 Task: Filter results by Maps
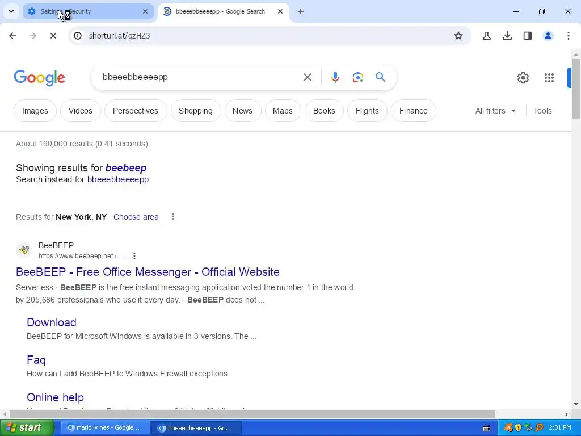click(x=283, y=111)
